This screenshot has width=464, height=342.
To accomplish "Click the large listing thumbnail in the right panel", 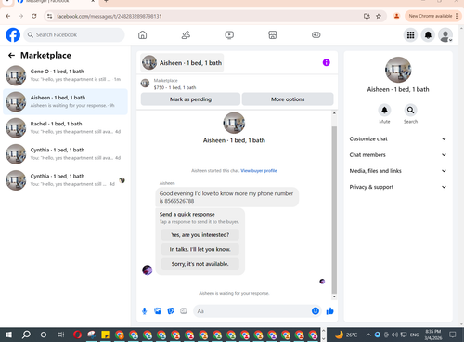I will [398, 70].
